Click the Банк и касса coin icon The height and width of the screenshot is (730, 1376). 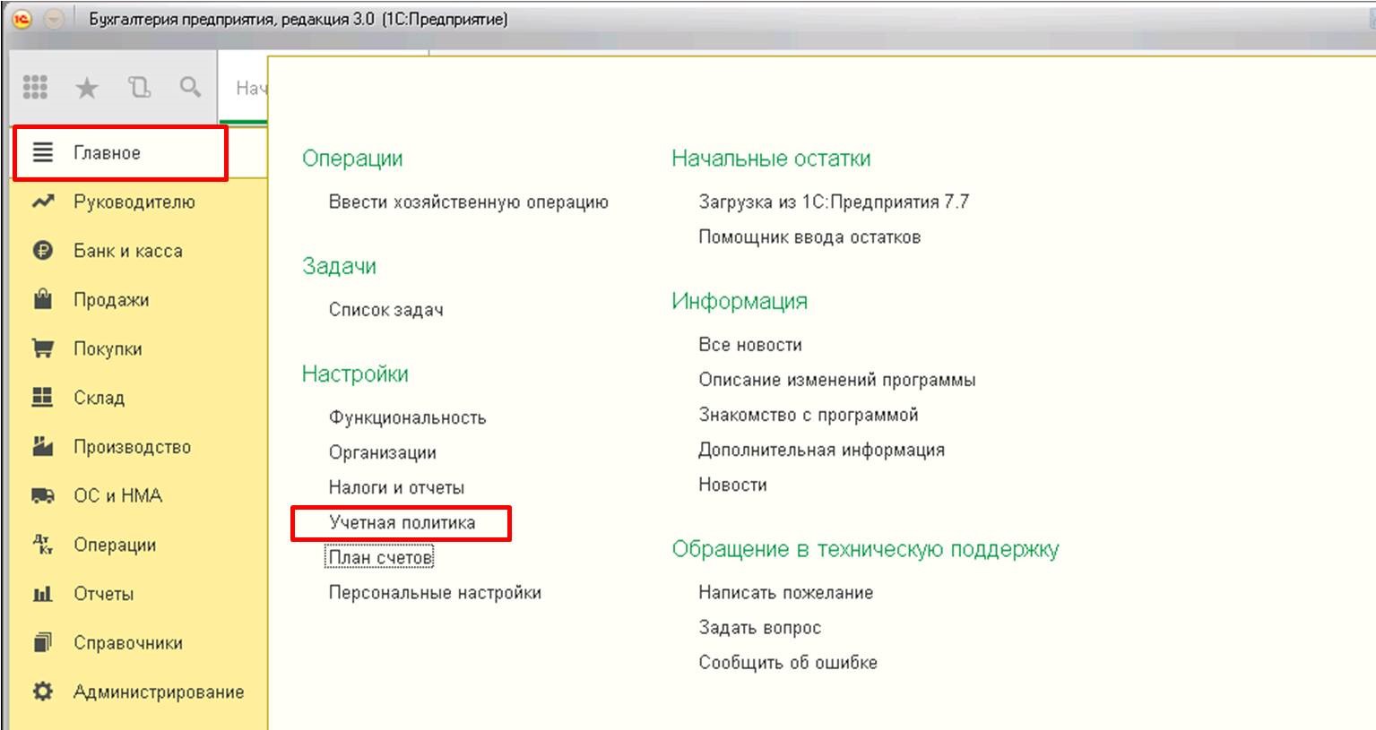click(42, 251)
